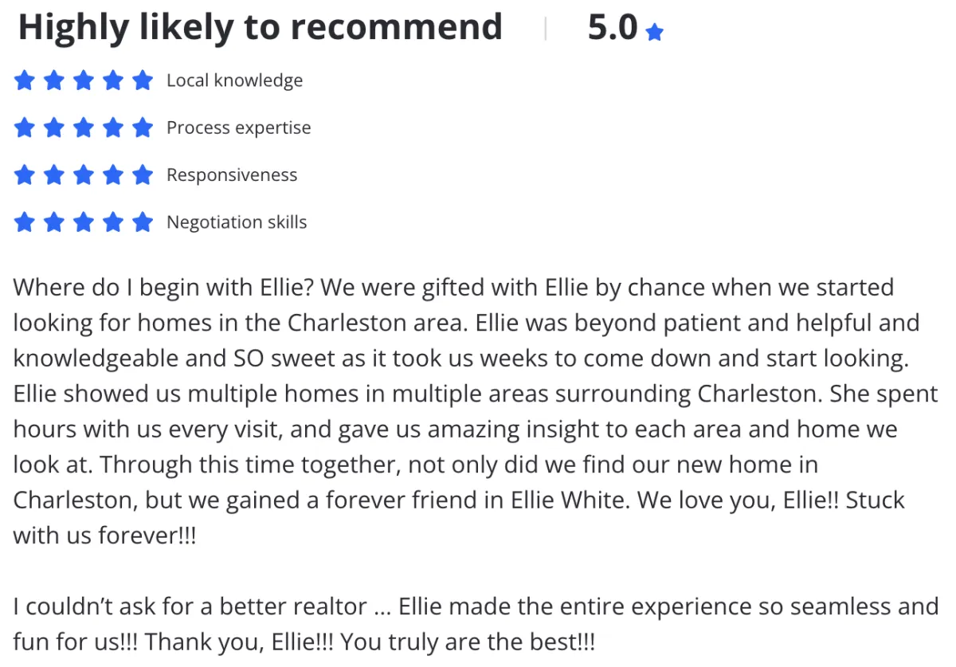Click the second star of Responsiveness rating

[x=54, y=175]
